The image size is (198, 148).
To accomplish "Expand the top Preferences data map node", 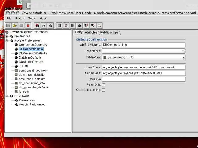I will click(x=7, y=36).
